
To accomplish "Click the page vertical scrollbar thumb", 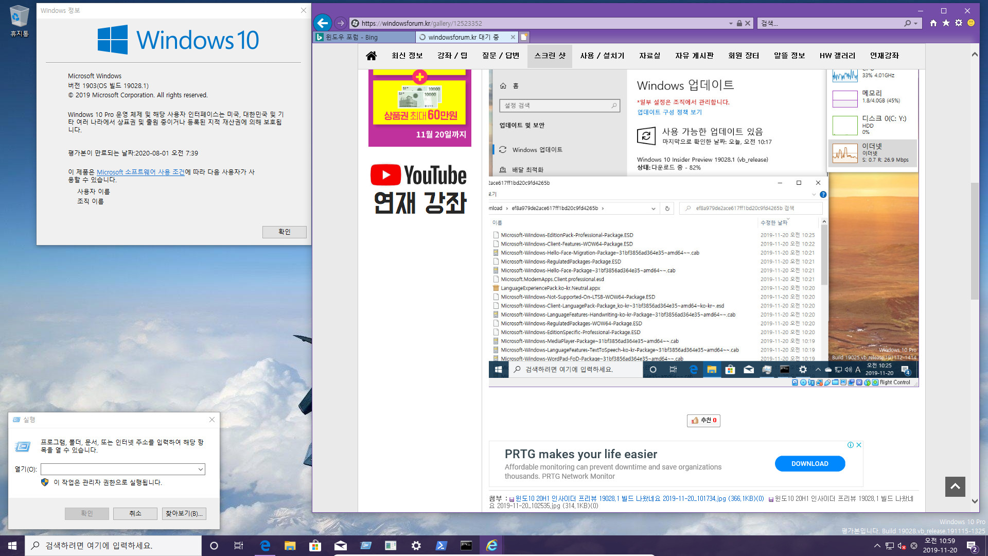I will point(974,241).
